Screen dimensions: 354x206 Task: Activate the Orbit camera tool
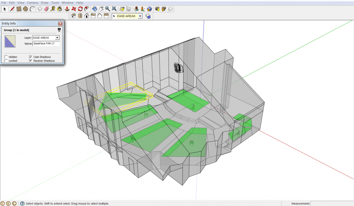[x=95, y=9]
